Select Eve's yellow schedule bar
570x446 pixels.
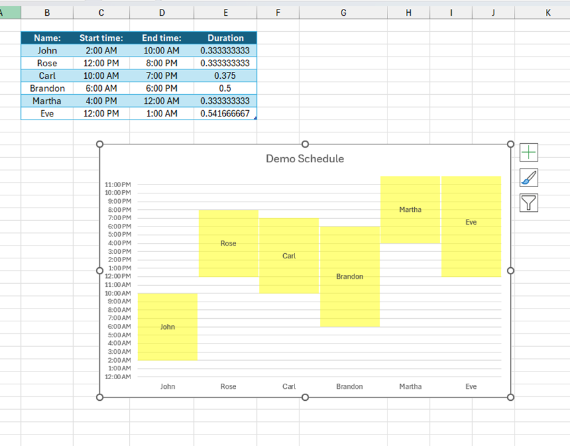coord(471,222)
